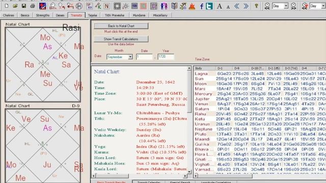Screen dimensions: 326x183
Task: Select the Jupiter row in the table
Action: pos(260,99)
